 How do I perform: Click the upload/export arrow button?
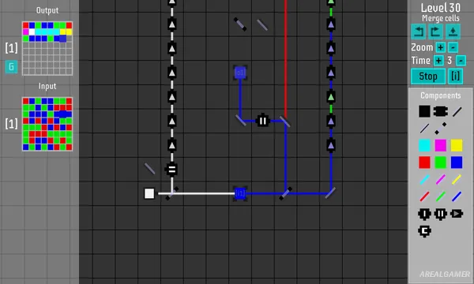[x=453, y=32]
